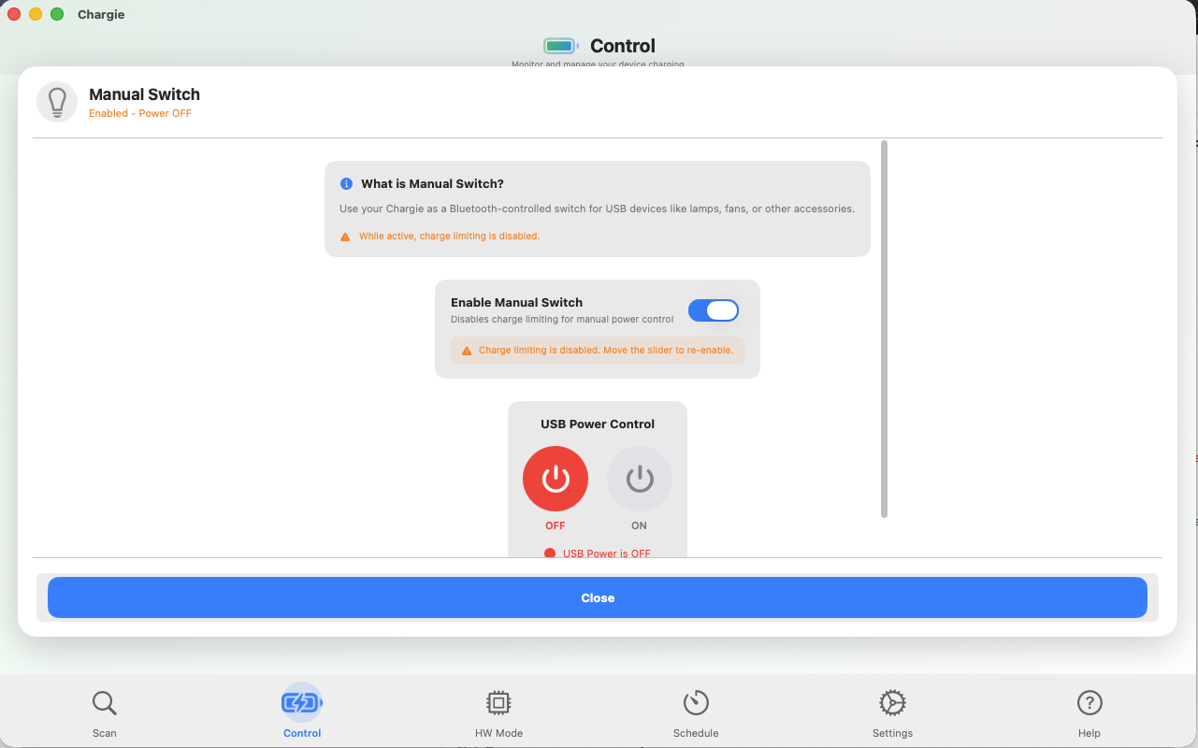Disable the Enable Manual Switch toggle
The image size is (1198, 748).
pyautogui.click(x=713, y=310)
